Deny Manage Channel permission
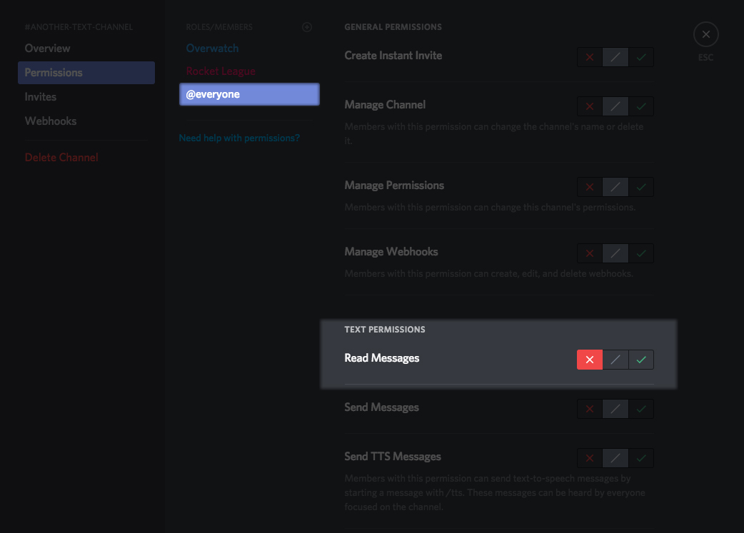 (590, 107)
